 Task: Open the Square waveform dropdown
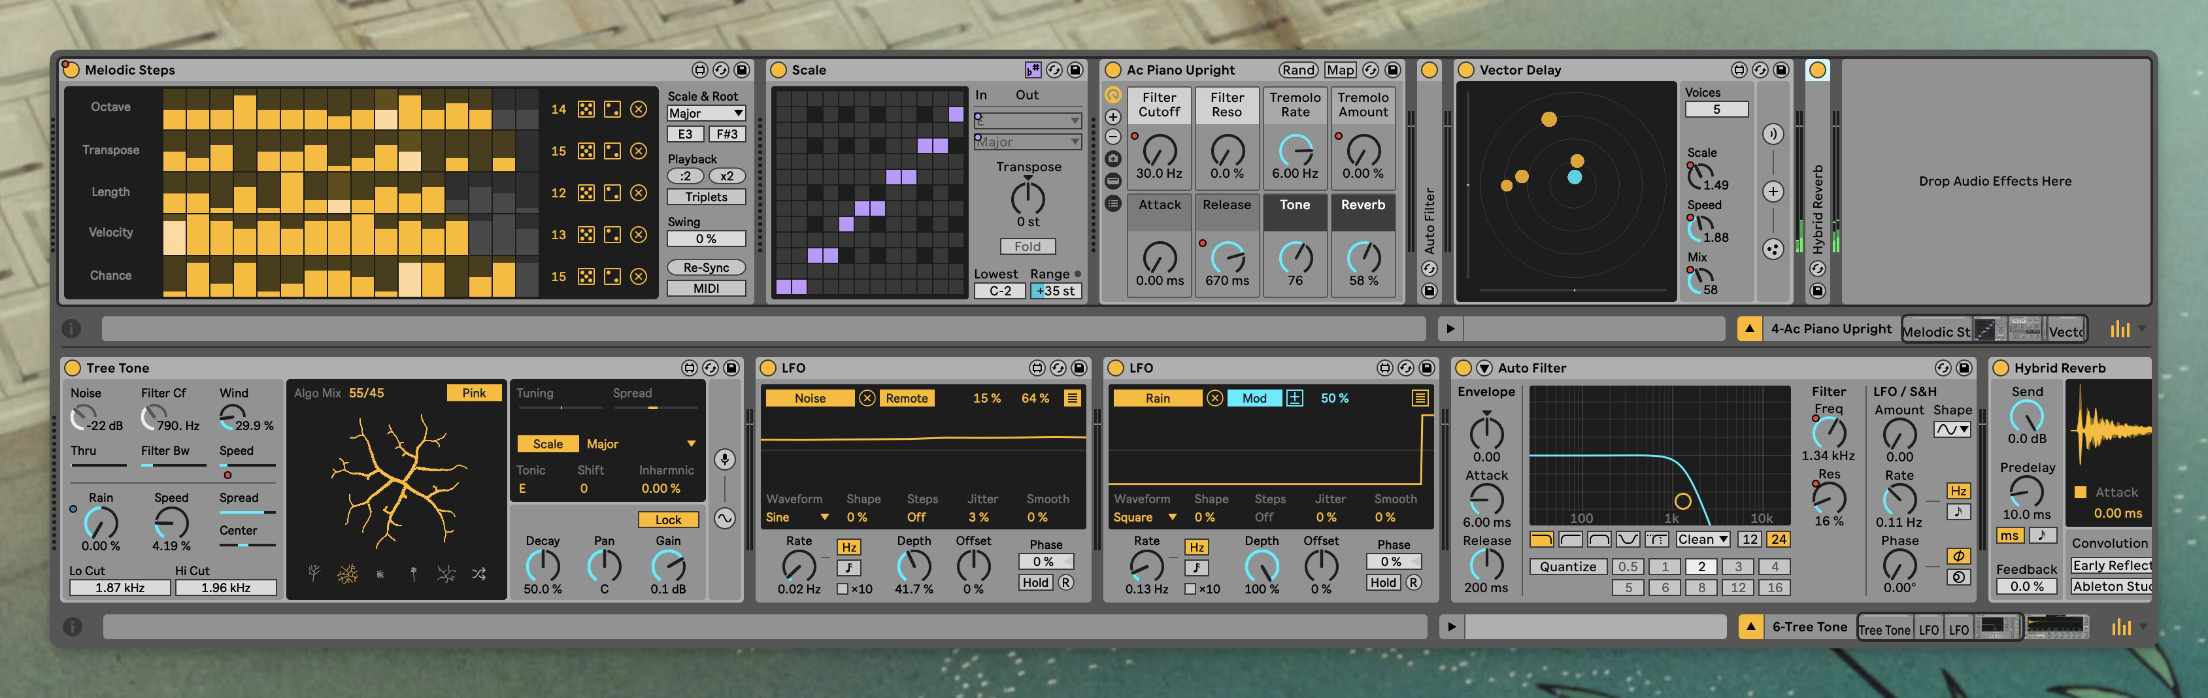coord(1145,517)
